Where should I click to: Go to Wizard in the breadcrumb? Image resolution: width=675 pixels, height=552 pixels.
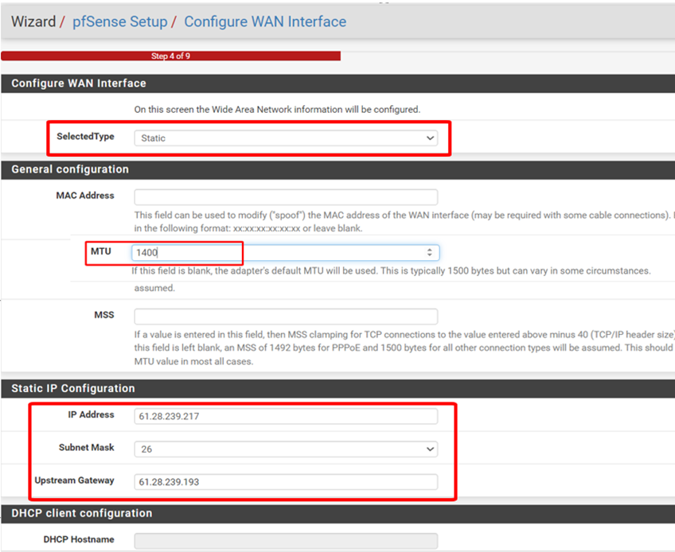[x=33, y=21]
